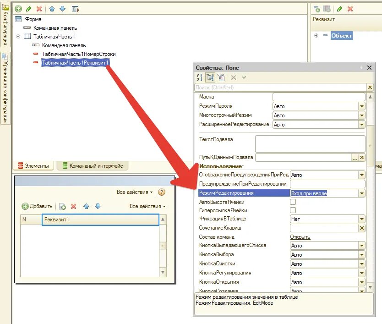Select Форма root in elements tree

tap(33, 19)
